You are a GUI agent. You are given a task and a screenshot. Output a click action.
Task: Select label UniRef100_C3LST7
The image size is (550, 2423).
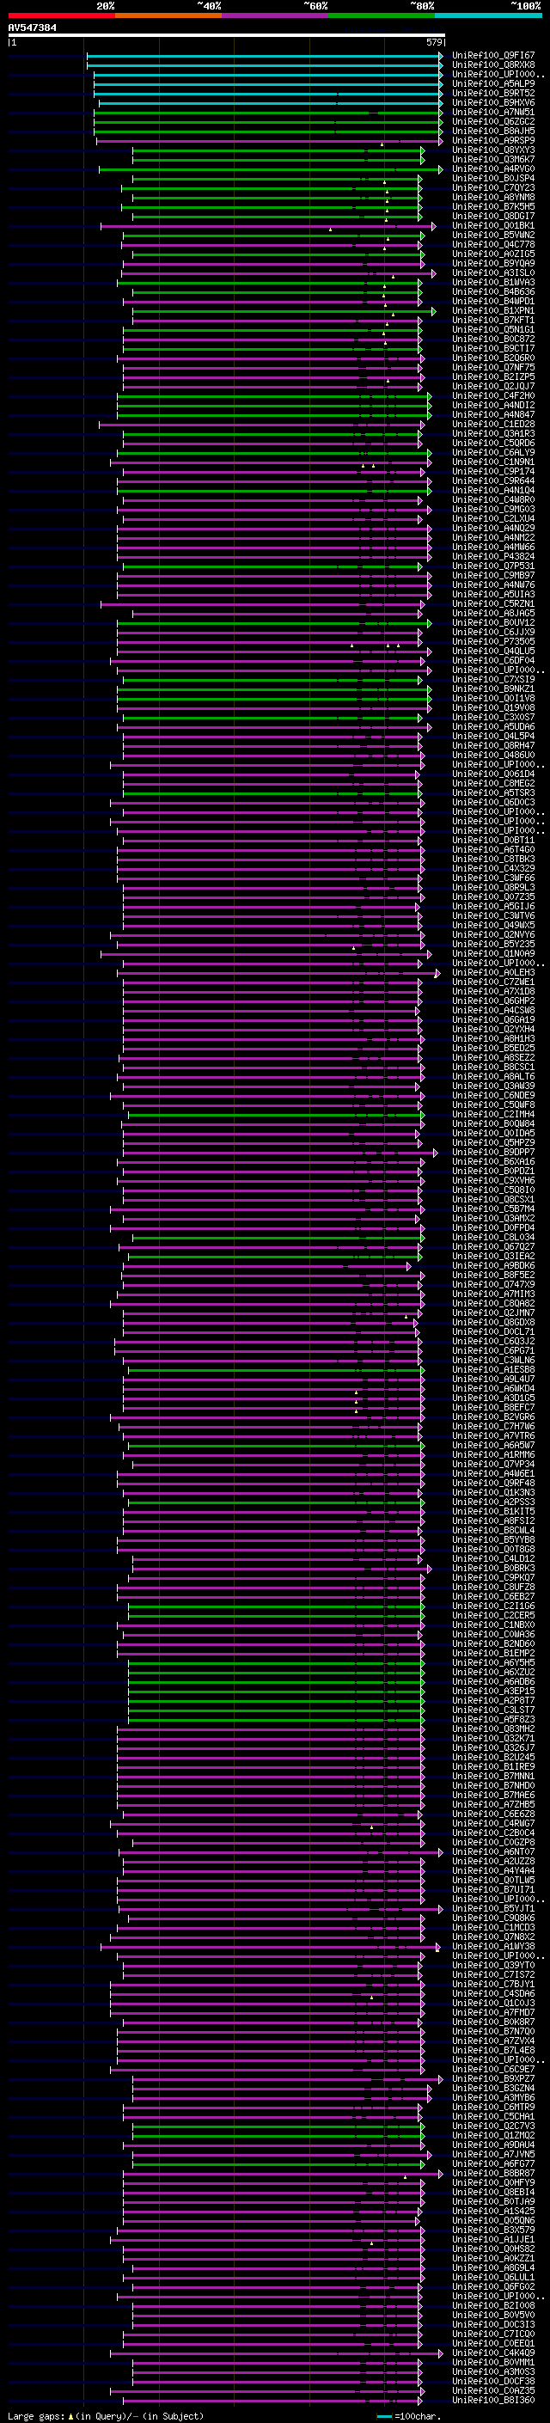click(493, 1710)
